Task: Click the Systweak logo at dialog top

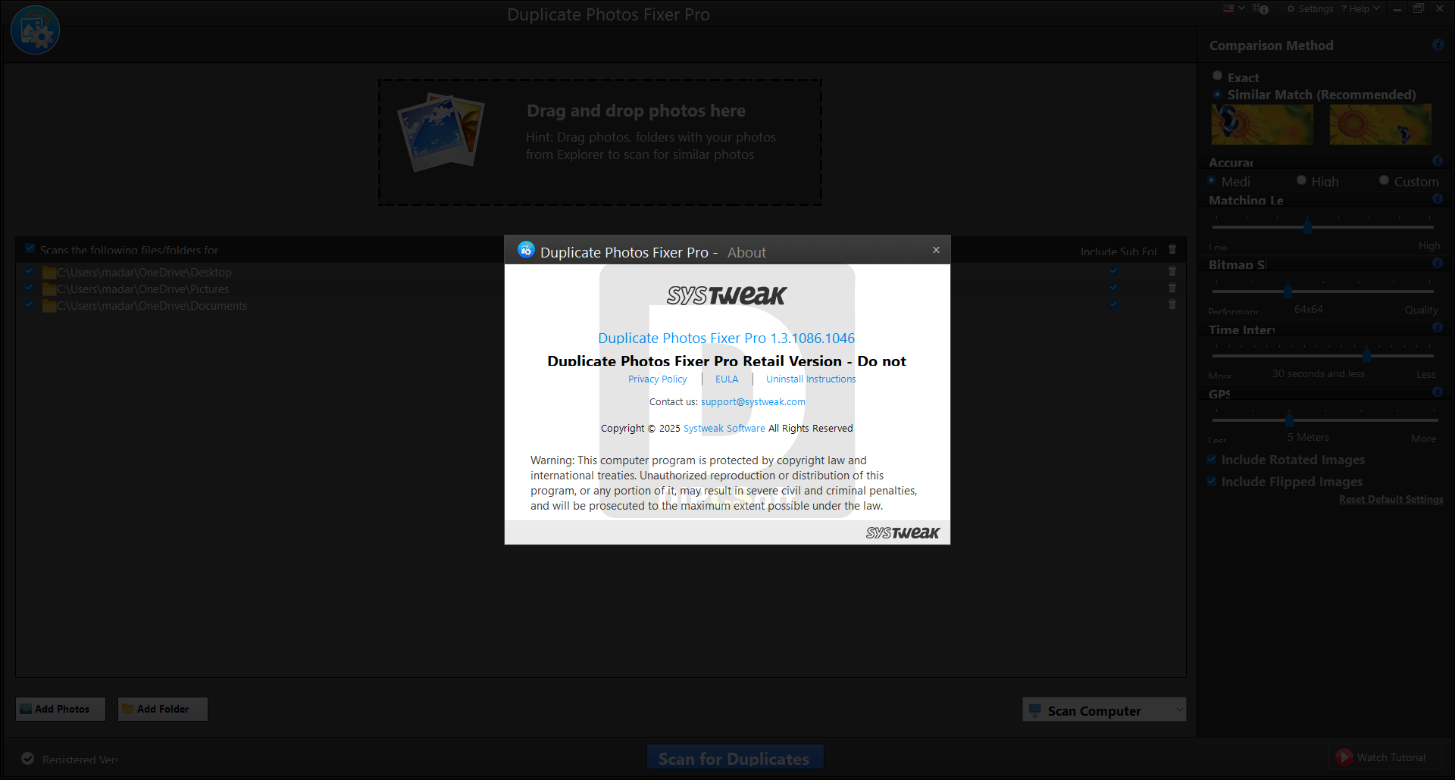Action: pyautogui.click(x=726, y=295)
